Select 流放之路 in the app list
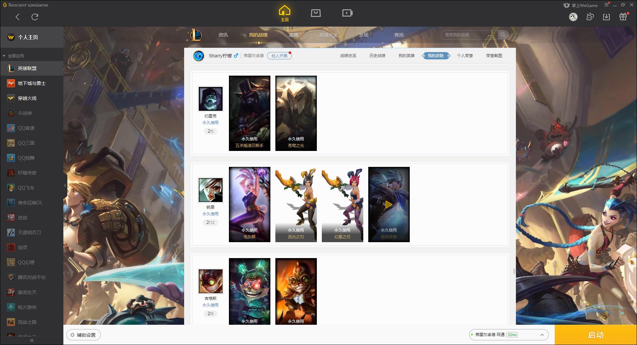The image size is (637, 345). 32,322
